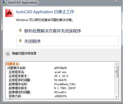Viewport: 123px width, 104px height.
Task: Close the crash dialog window
Action: [115, 1]
